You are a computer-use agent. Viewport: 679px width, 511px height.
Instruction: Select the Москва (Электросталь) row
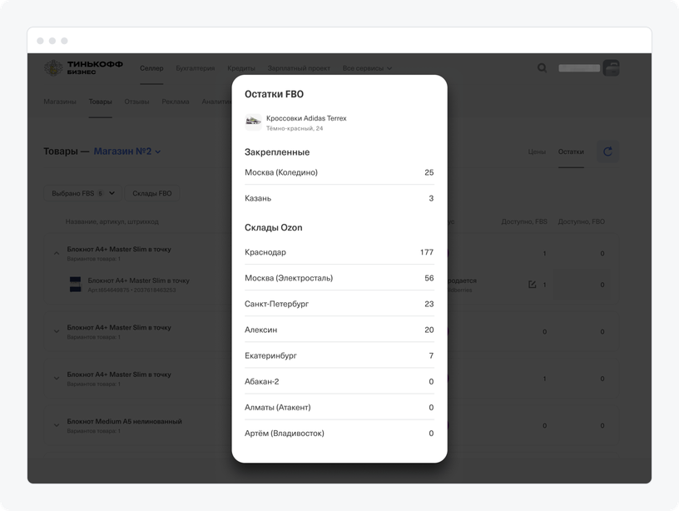tap(339, 278)
